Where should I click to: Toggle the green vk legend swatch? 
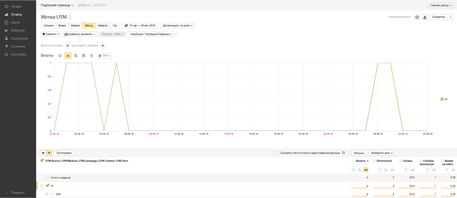pos(442,99)
